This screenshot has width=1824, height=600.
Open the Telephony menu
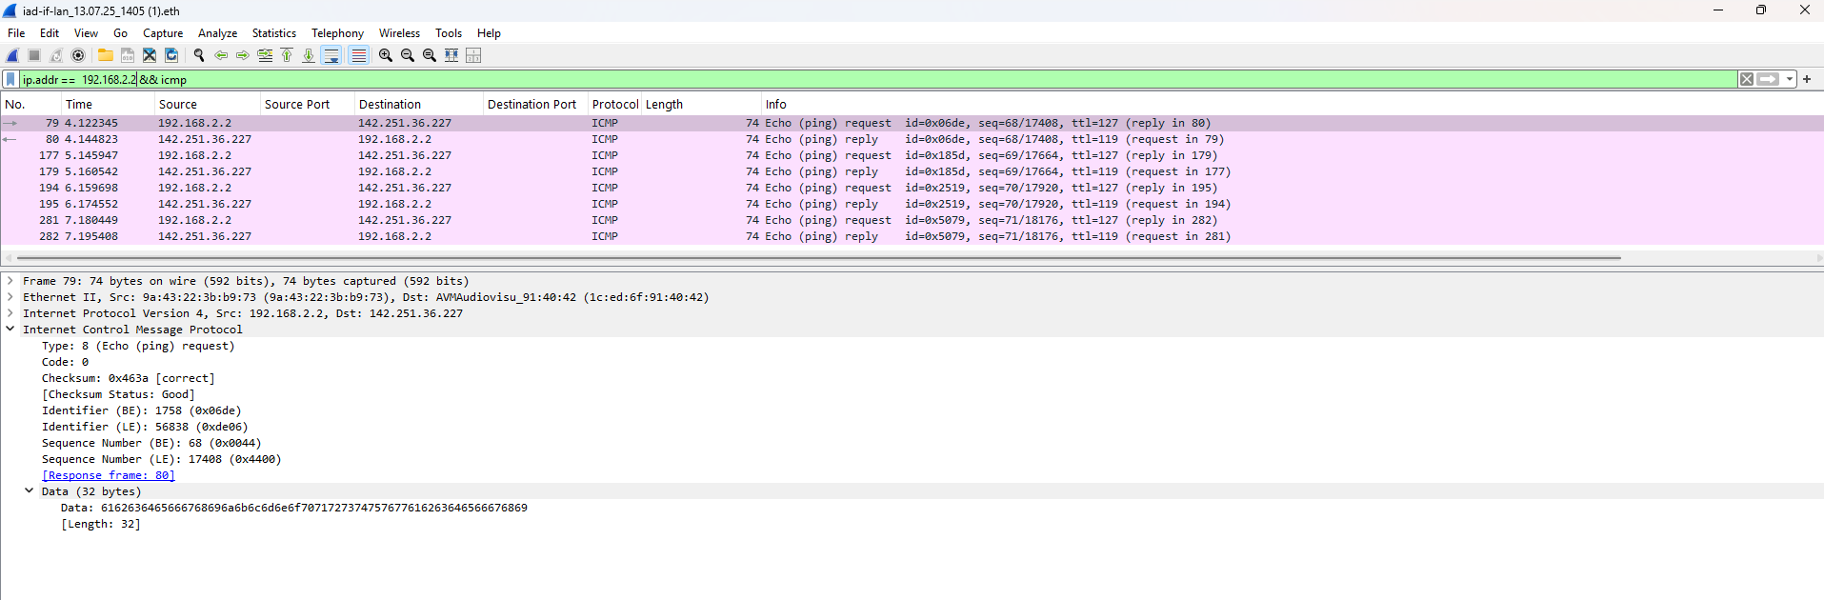[337, 32]
